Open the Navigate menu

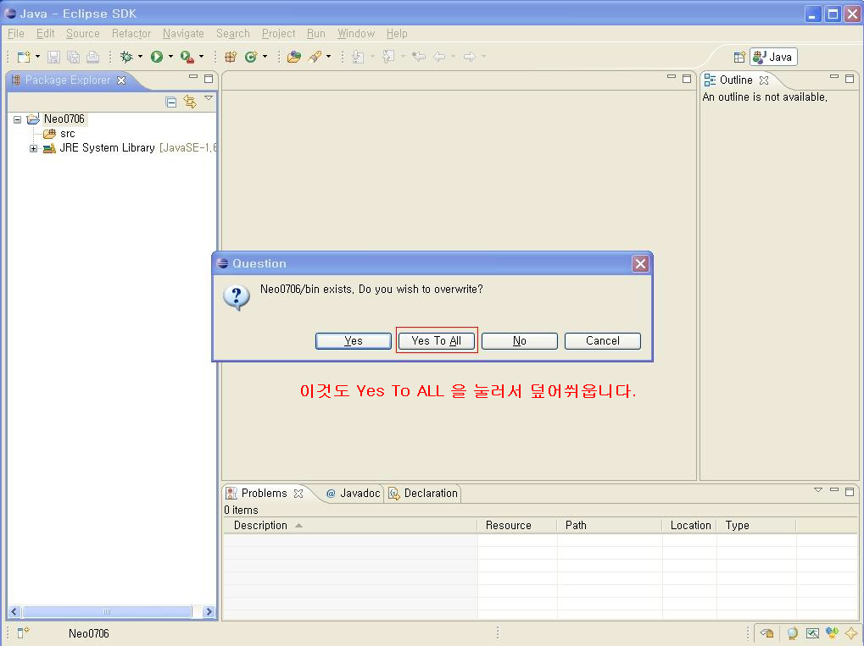point(183,34)
